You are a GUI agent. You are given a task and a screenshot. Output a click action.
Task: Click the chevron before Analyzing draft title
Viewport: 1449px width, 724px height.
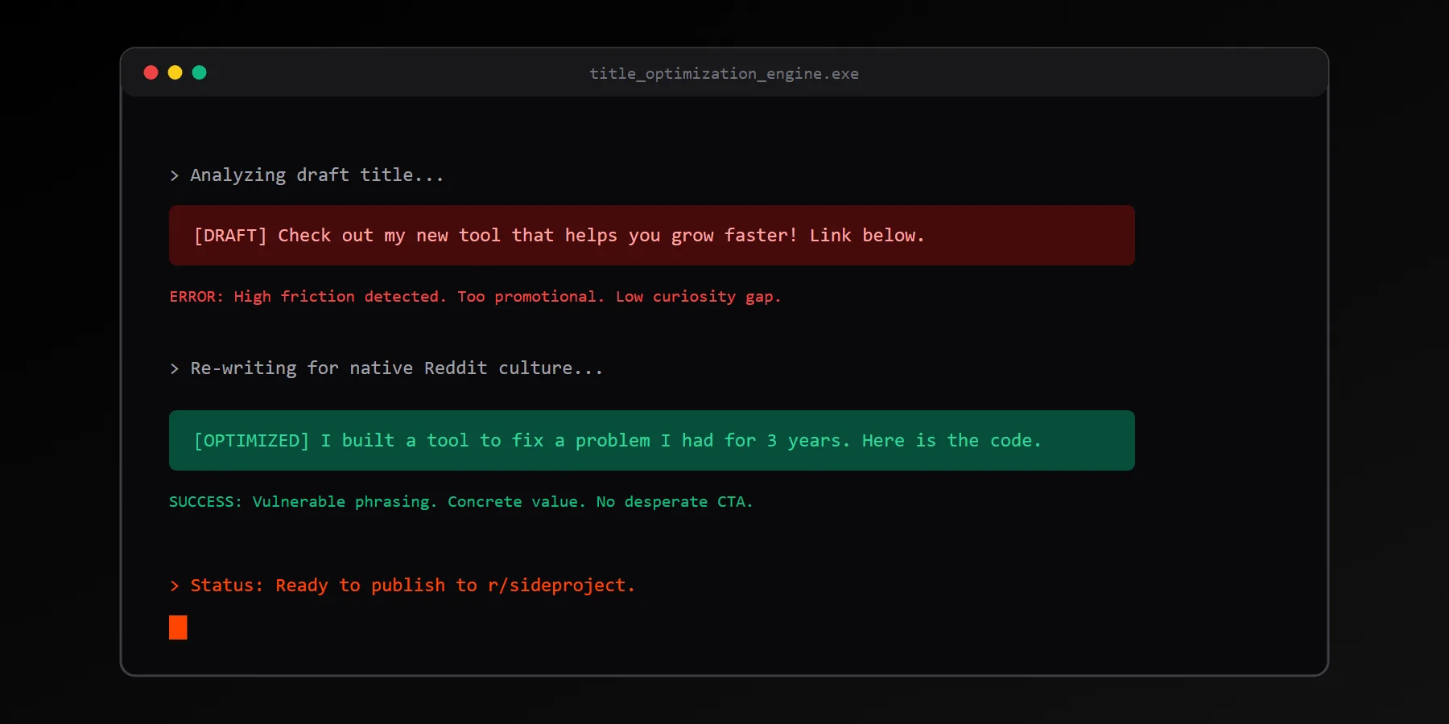point(175,175)
